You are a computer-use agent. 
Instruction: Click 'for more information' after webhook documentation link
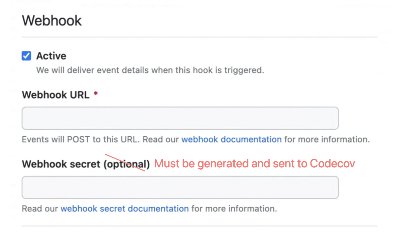(326, 139)
